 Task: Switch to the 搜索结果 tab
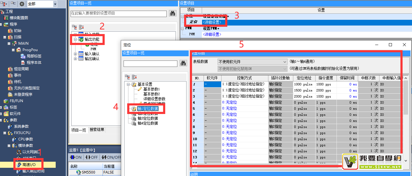(x=97, y=130)
